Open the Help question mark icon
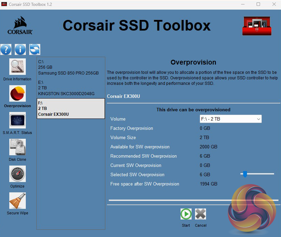This screenshot has height=237, width=281. pyautogui.click(x=6, y=49)
